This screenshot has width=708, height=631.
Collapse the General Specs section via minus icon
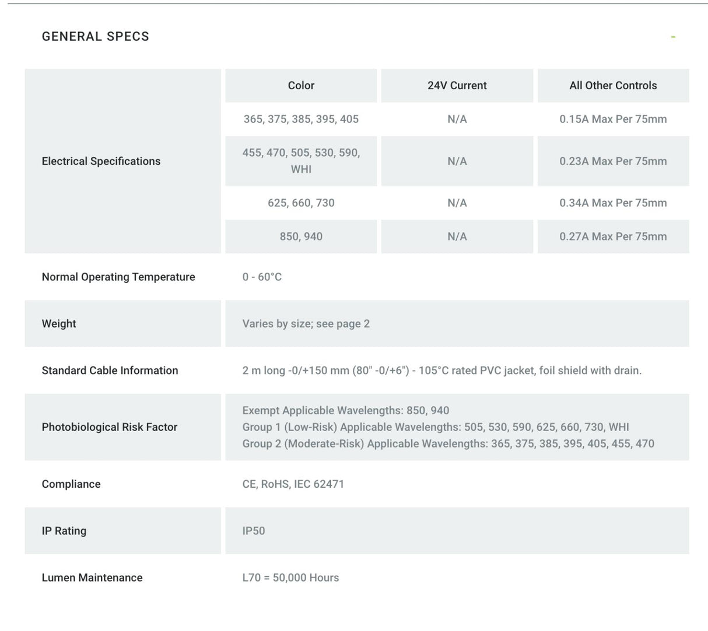pyautogui.click(x=673, y=37)
